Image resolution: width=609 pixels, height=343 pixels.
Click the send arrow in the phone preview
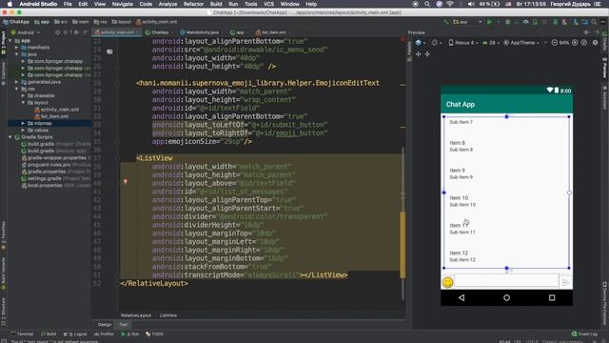[565, 283]
